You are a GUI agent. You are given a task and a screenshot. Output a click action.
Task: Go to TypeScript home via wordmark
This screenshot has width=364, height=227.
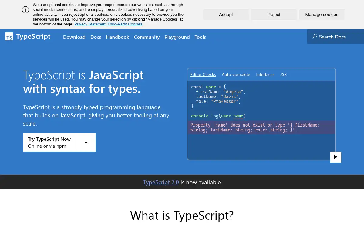pos(33,37)
